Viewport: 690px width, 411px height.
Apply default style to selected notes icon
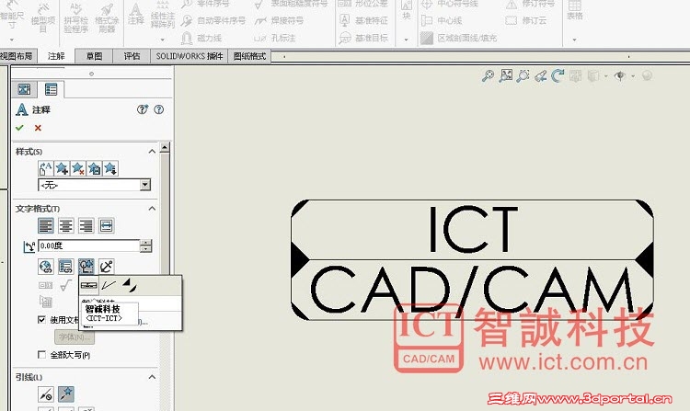[x=45, y=168]
